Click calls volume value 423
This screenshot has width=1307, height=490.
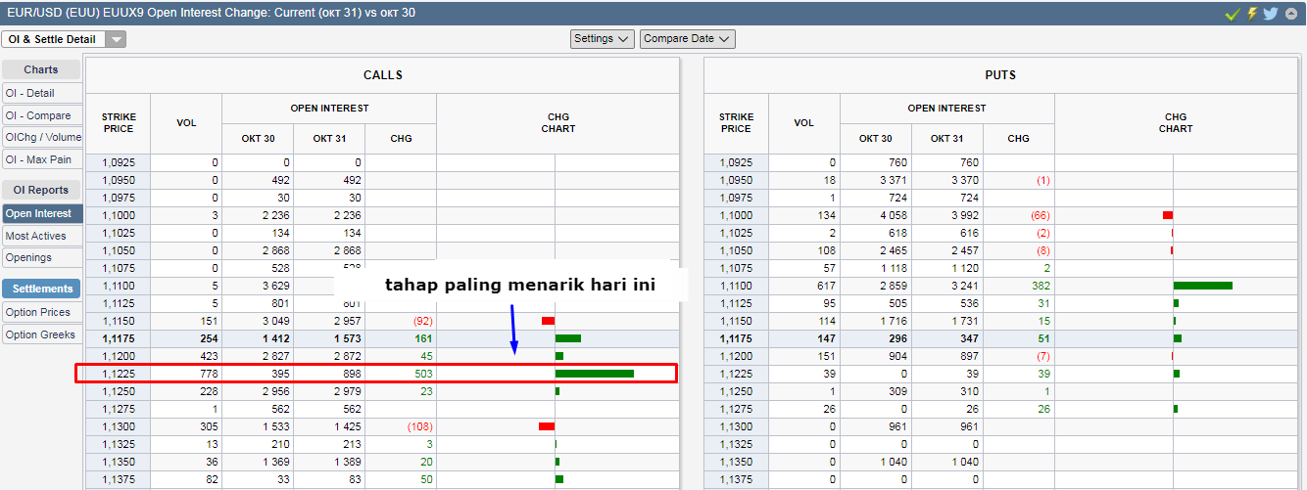pyautogui.click(x=210, y=355)
